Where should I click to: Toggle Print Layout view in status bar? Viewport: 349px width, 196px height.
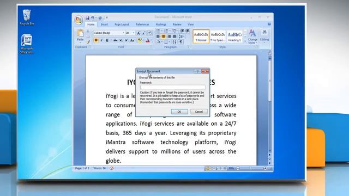coord(207,168)
